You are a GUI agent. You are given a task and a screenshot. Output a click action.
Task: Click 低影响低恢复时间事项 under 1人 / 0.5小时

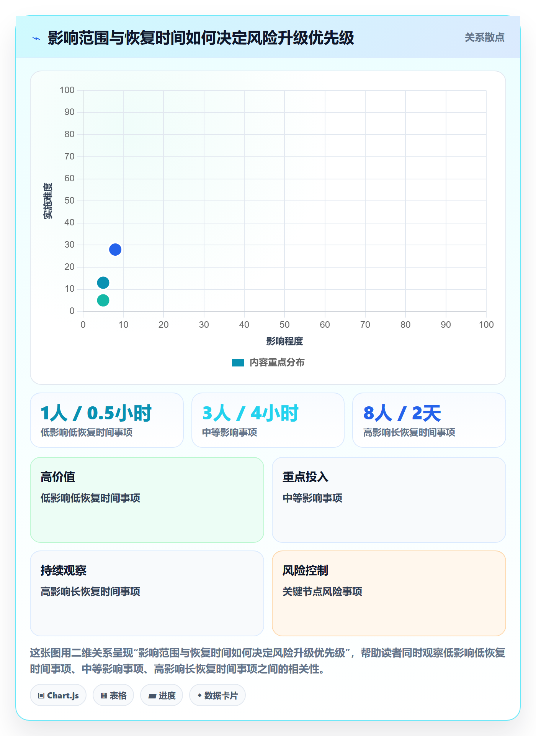[87, 432]
